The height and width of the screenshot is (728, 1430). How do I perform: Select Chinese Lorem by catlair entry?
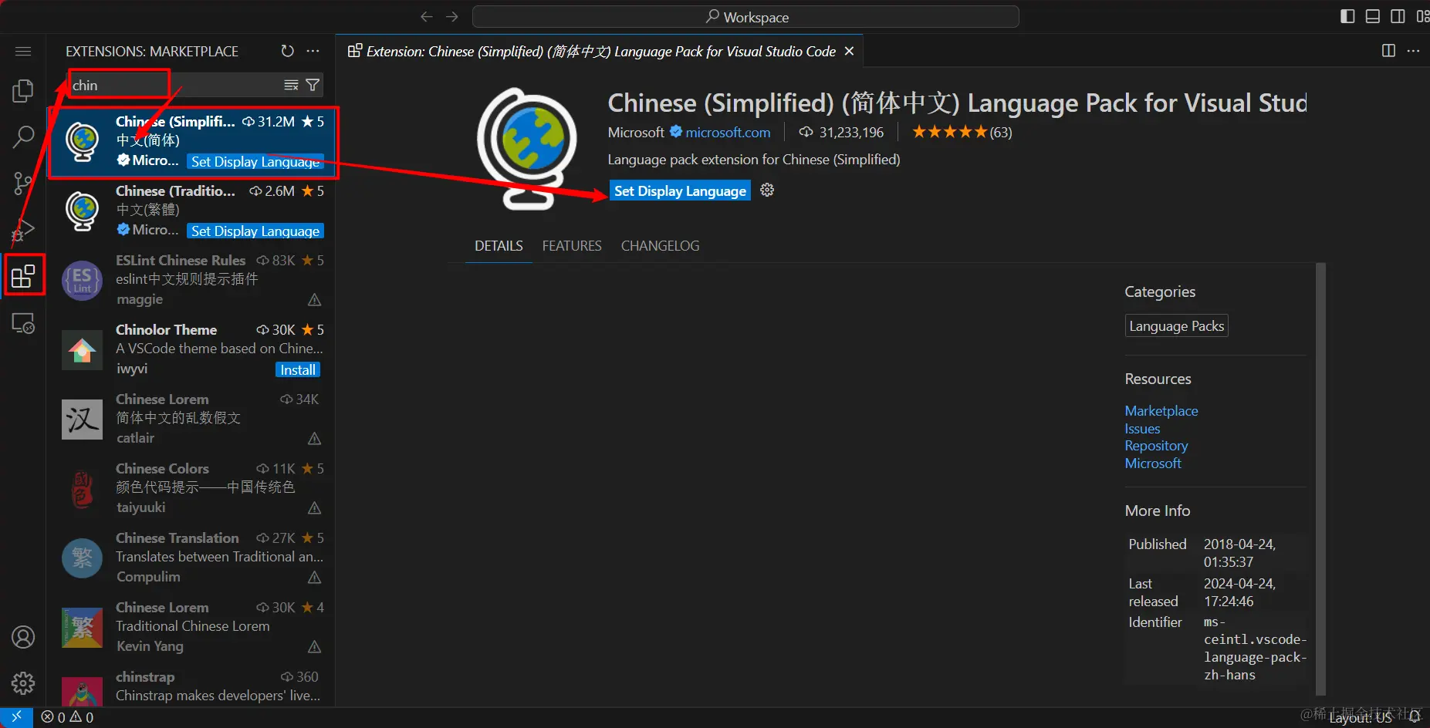pyautogui.click(x=191, y=420)
